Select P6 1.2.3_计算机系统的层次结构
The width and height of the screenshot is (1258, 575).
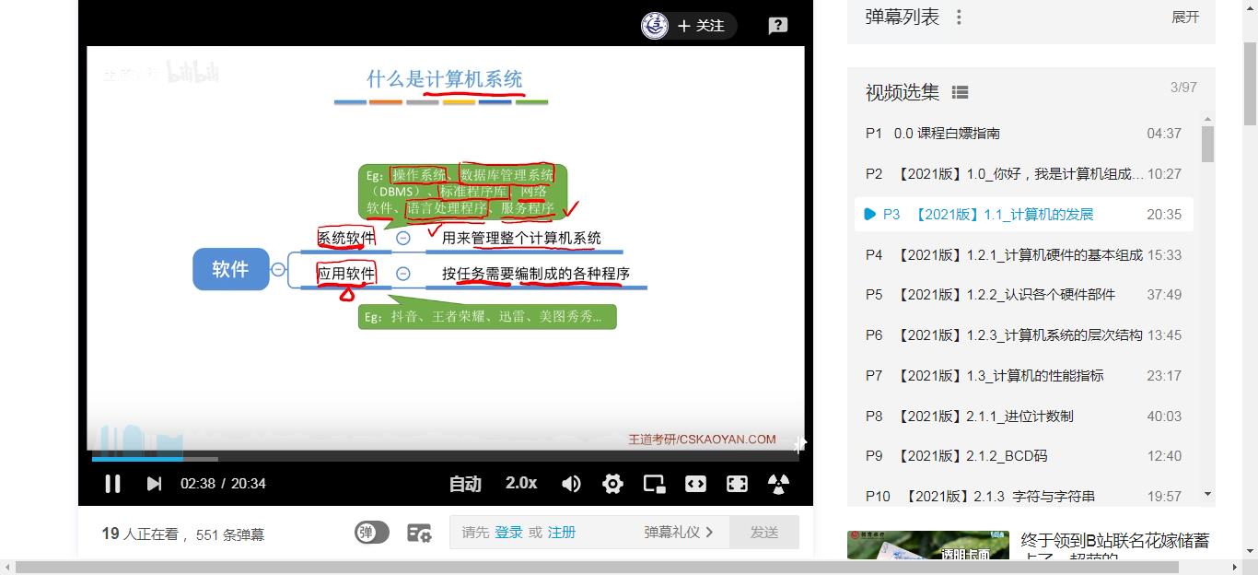[x=1024, y=335]
